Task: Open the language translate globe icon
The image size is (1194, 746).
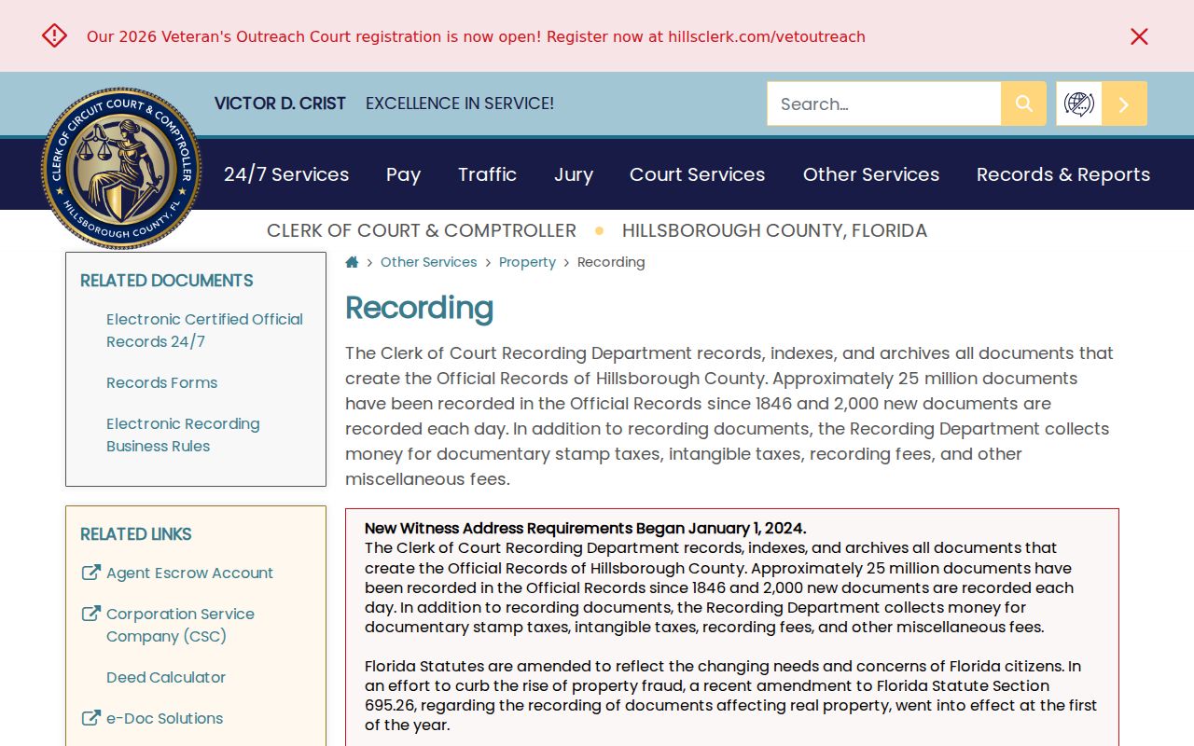Action: point(1079,104)
